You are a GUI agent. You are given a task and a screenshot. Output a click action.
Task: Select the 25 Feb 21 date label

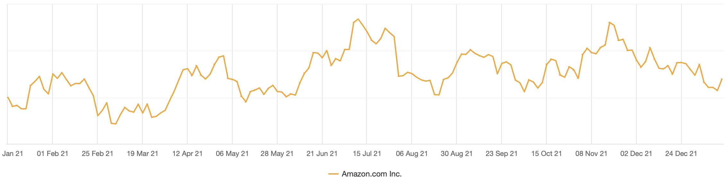pyautogui.click(x=98, y=154)
